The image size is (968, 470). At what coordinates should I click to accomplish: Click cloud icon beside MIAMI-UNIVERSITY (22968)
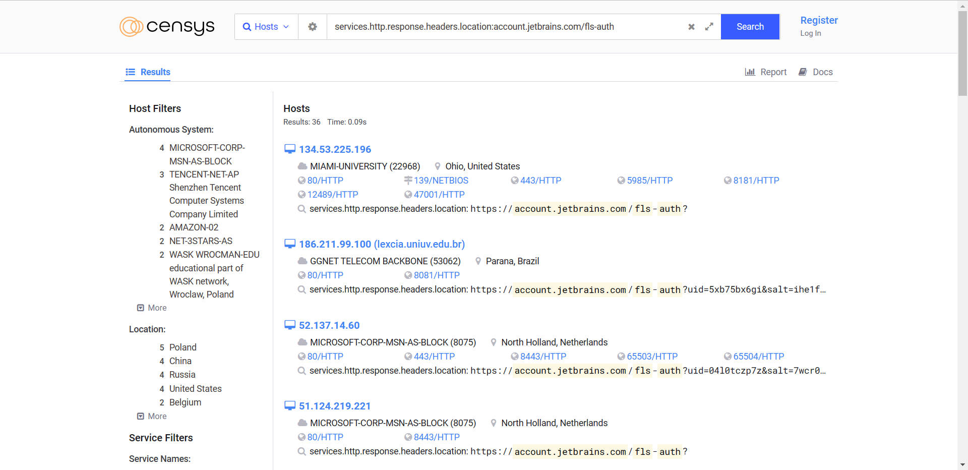[x=302, y=166]
